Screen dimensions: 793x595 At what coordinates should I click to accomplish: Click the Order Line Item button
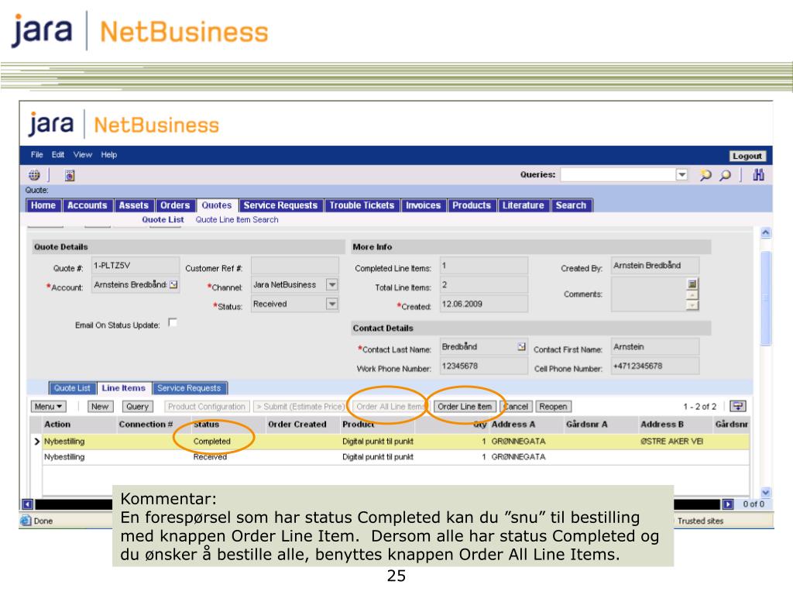465,406
